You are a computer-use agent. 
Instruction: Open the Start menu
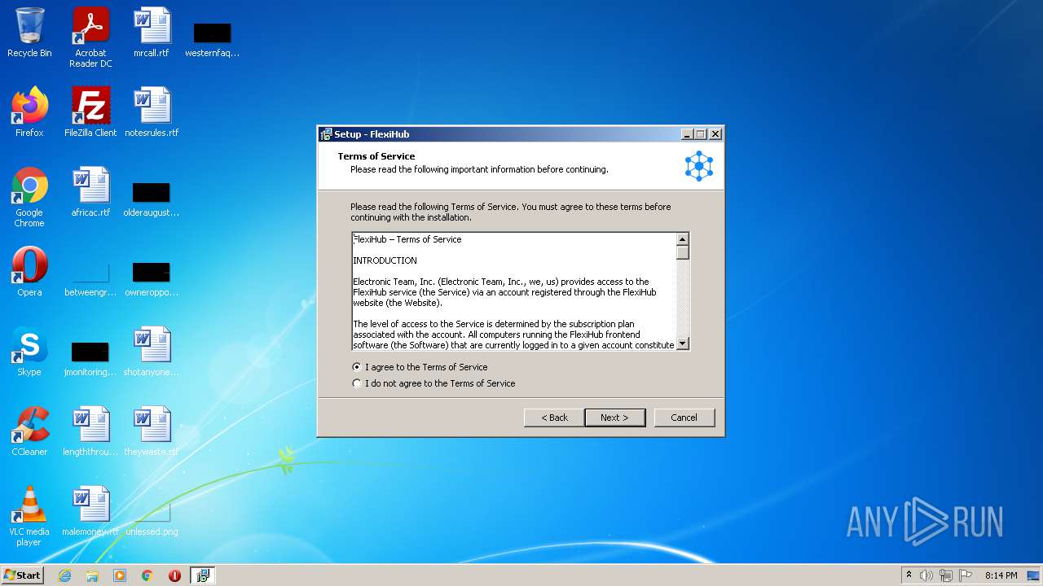point(23,575)
